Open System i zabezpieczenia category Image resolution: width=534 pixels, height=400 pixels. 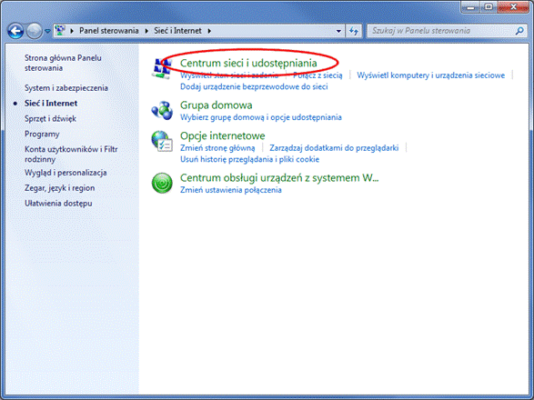tap(66, 88)
